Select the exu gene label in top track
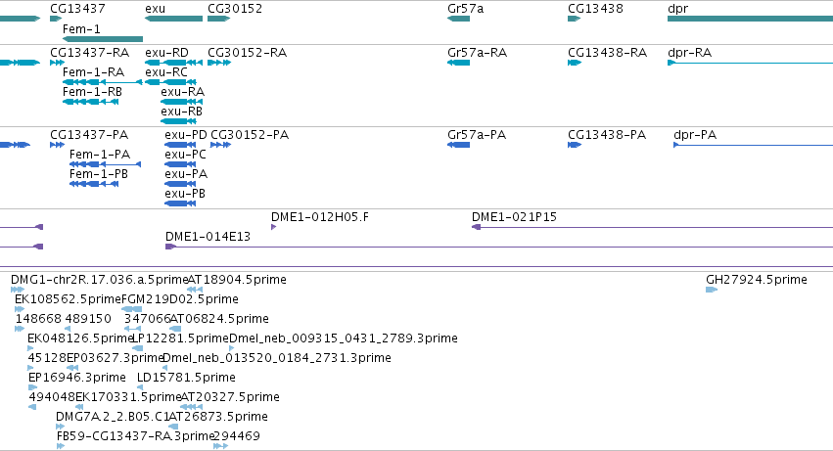The image size is (833, 451). pos(155,9)
